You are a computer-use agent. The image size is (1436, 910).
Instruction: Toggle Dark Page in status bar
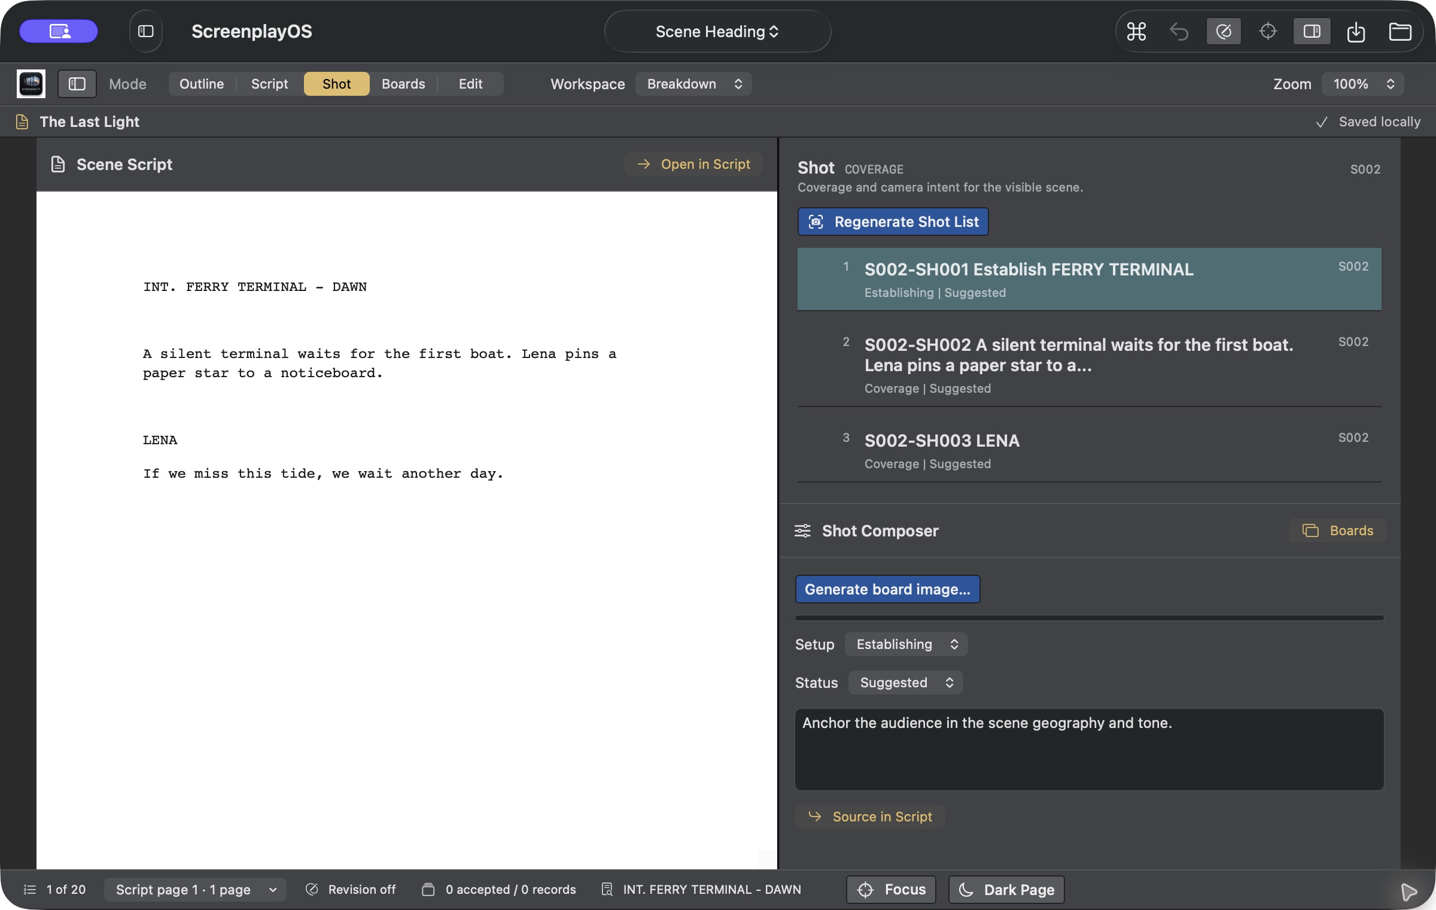tap(1006, 890)
